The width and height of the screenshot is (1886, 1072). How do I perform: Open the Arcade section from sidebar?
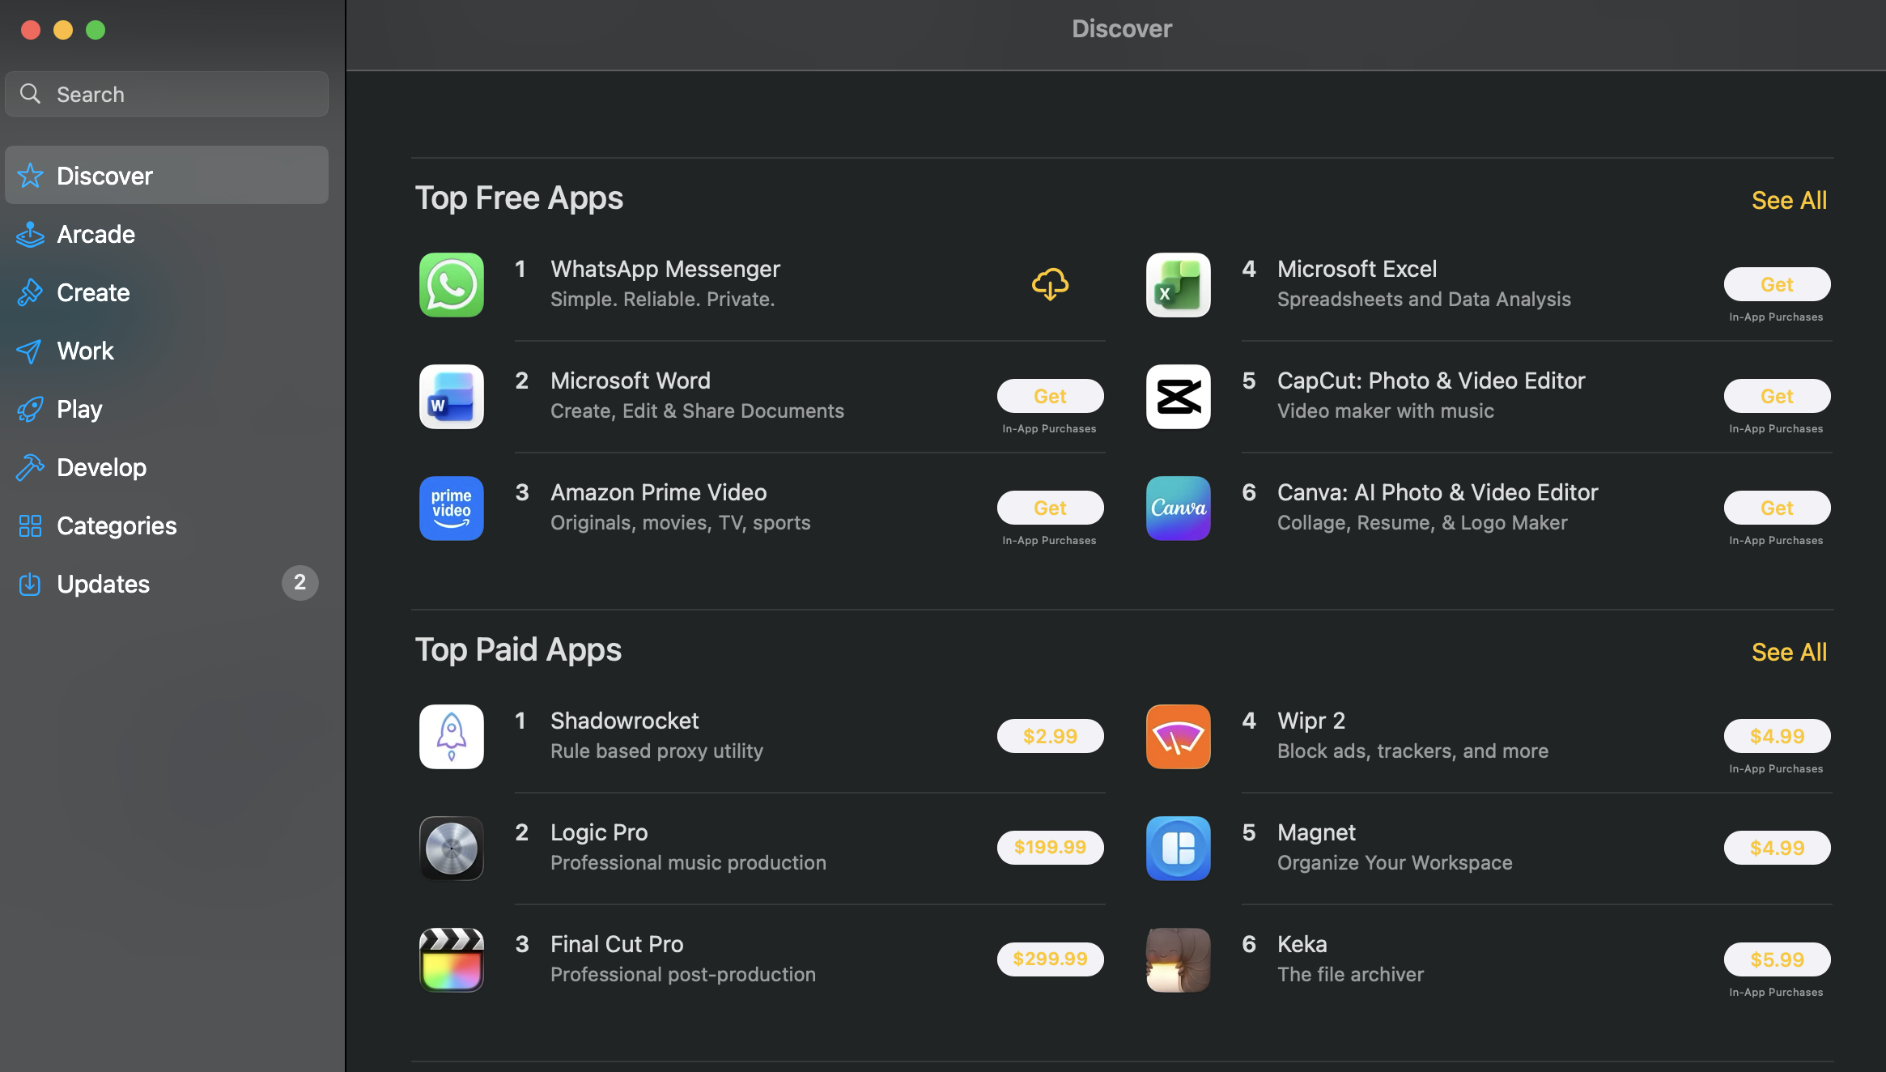(96, 234)
